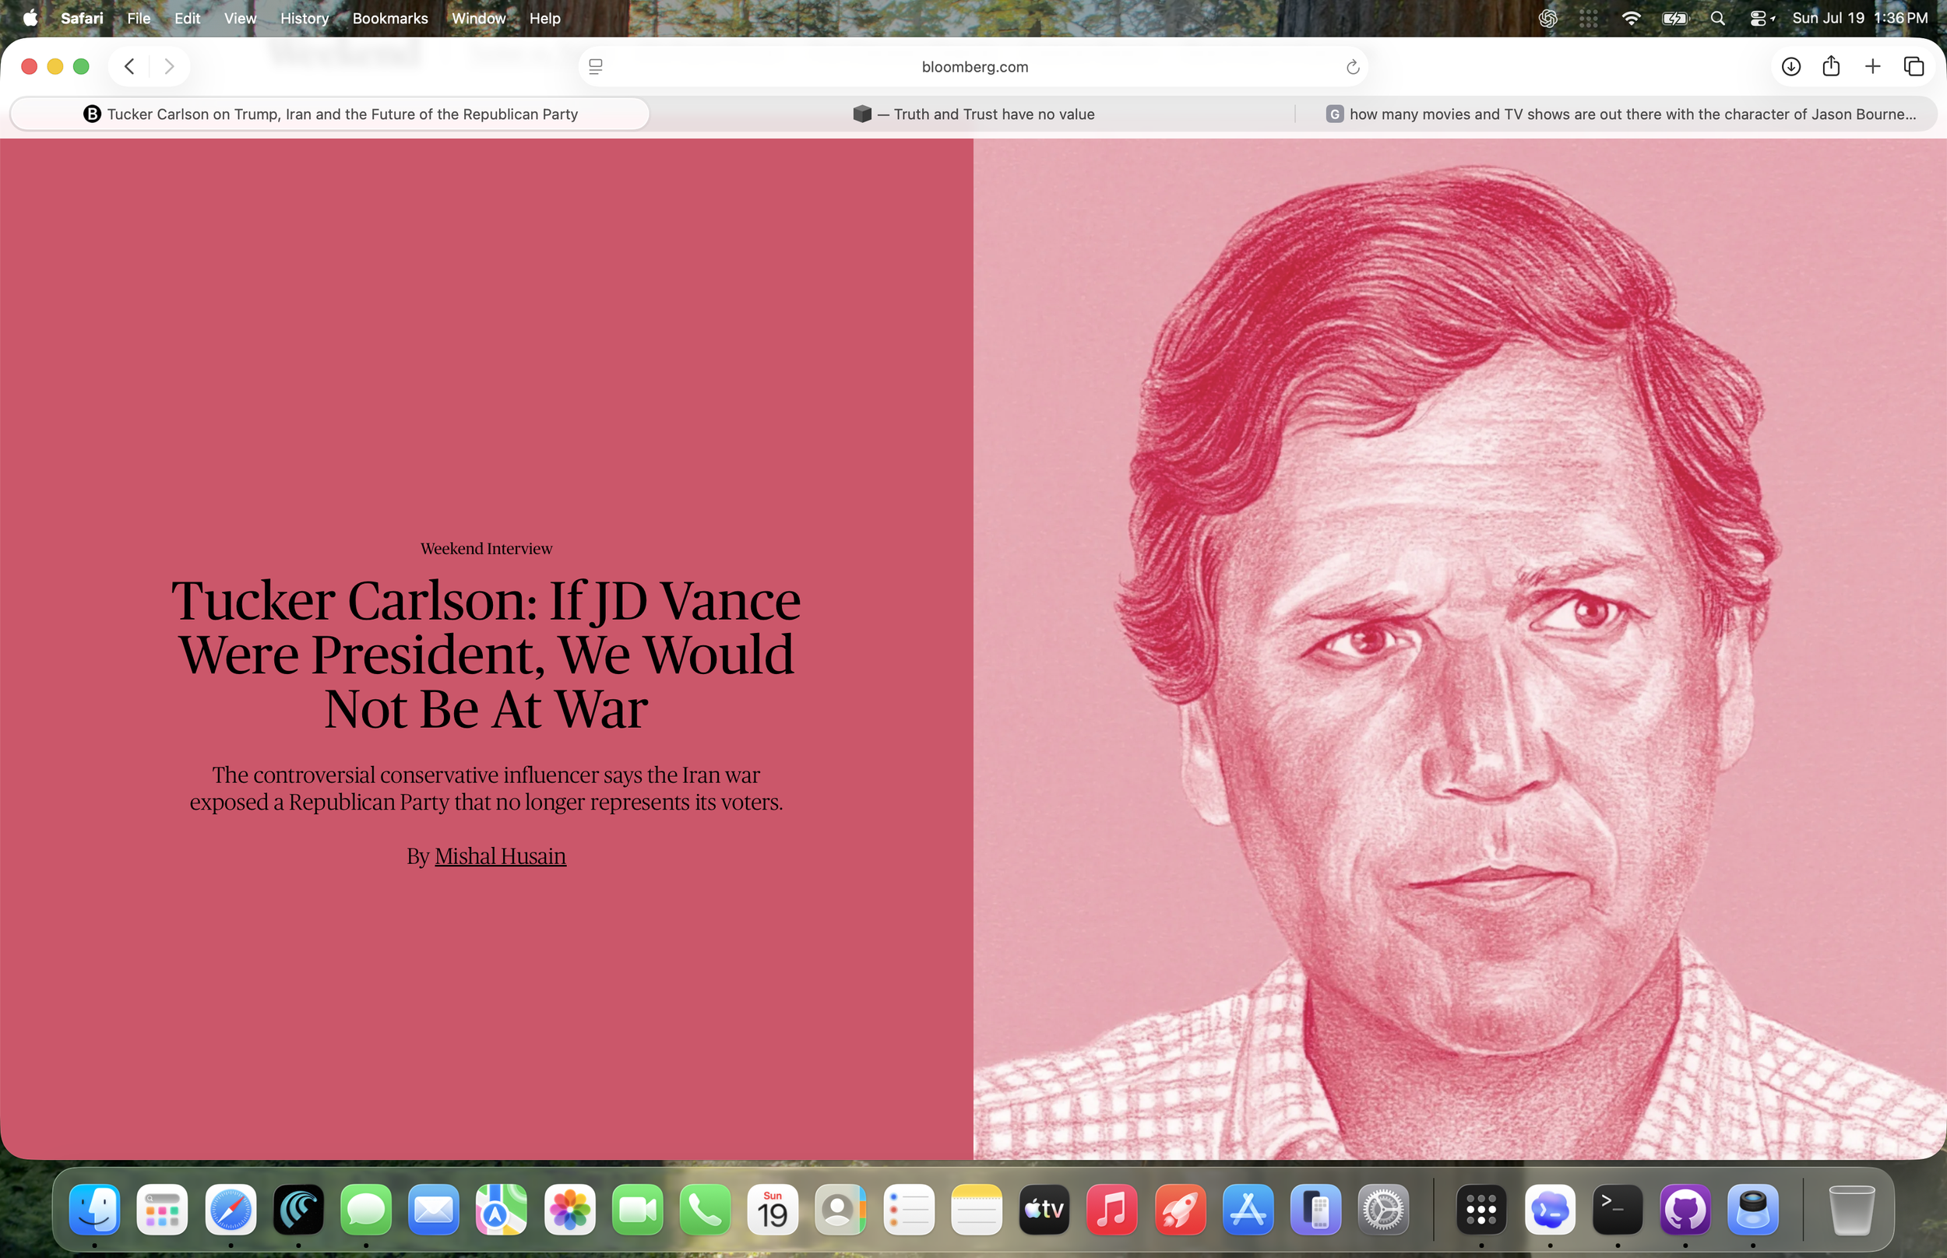Open GitHub Desktop from the Dock
Image resolution: width=1947 pixels, height=1258 pixels.
coord(1685,1210)
